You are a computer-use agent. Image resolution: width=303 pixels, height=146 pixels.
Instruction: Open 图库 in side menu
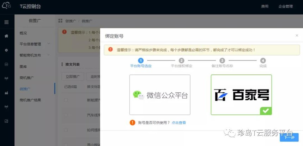(23, 67)
